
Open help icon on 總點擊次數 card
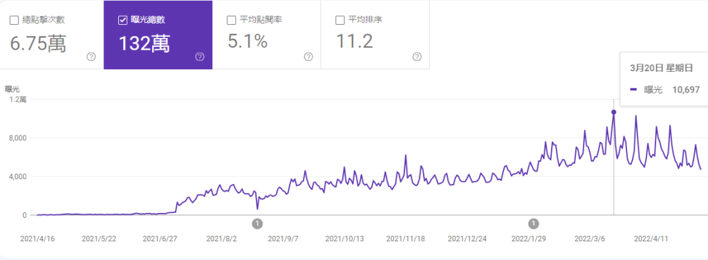[91, 57]
